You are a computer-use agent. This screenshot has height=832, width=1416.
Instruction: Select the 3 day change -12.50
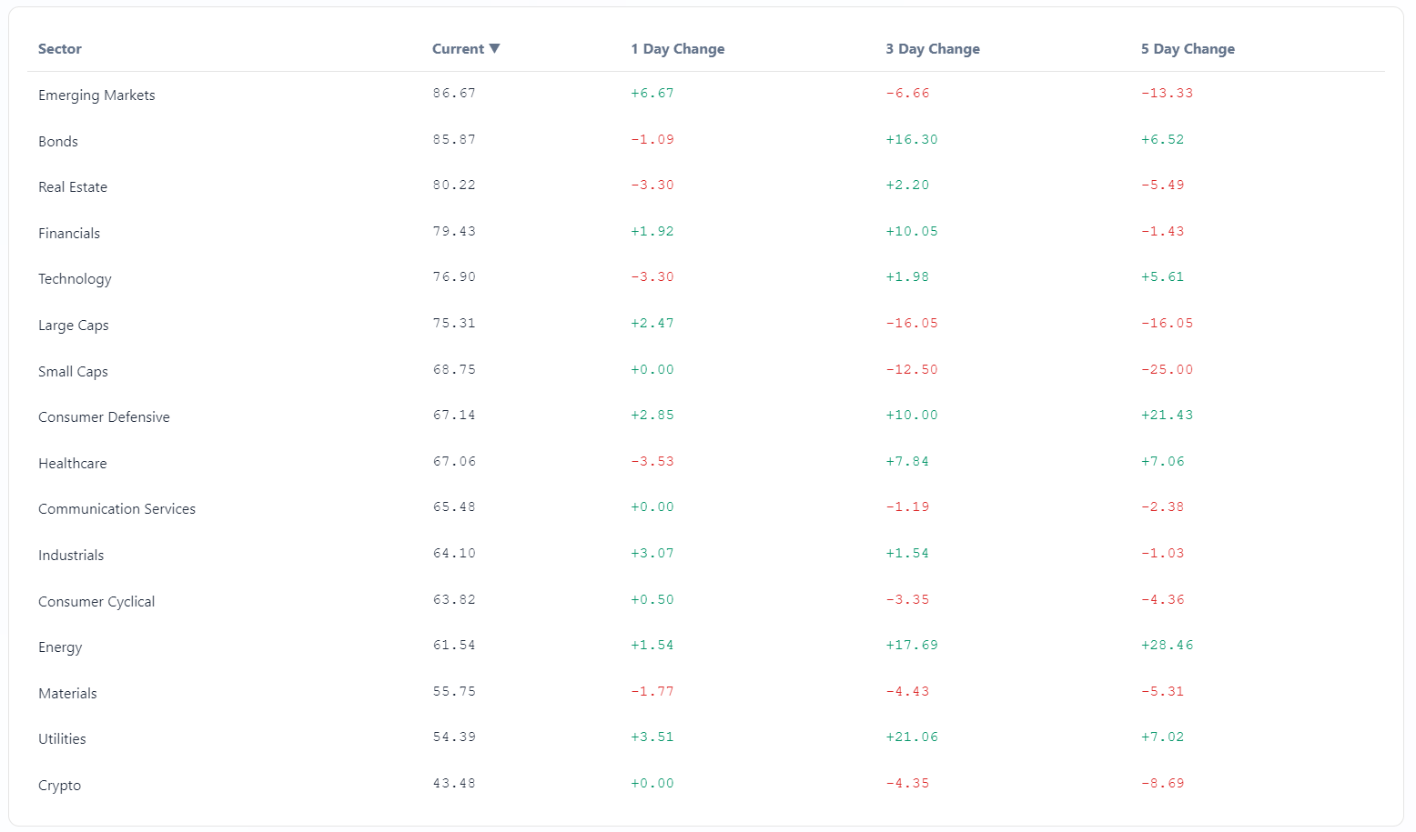click(912, 369)
